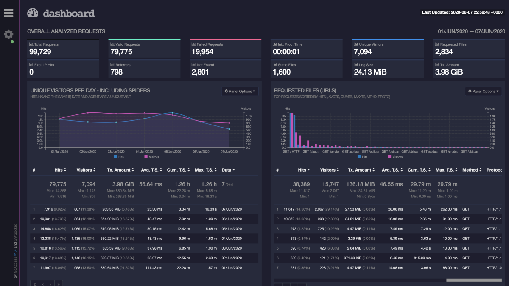Screen dimensions: 509x286
Task: Open Panel Options for Requested Files panel
Action: 483,91
